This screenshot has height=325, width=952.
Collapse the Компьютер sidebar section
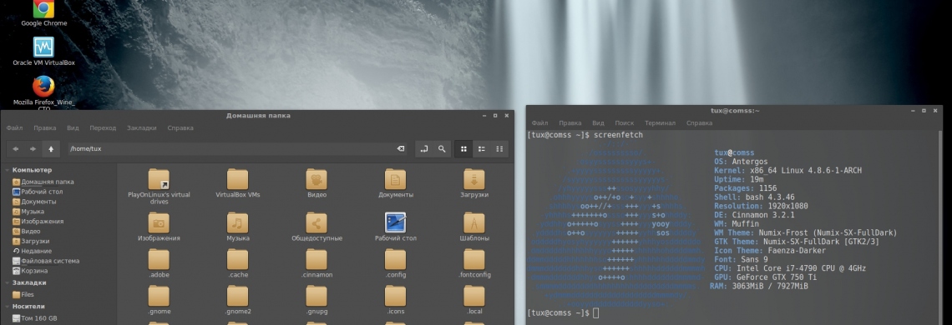[7, 170]
